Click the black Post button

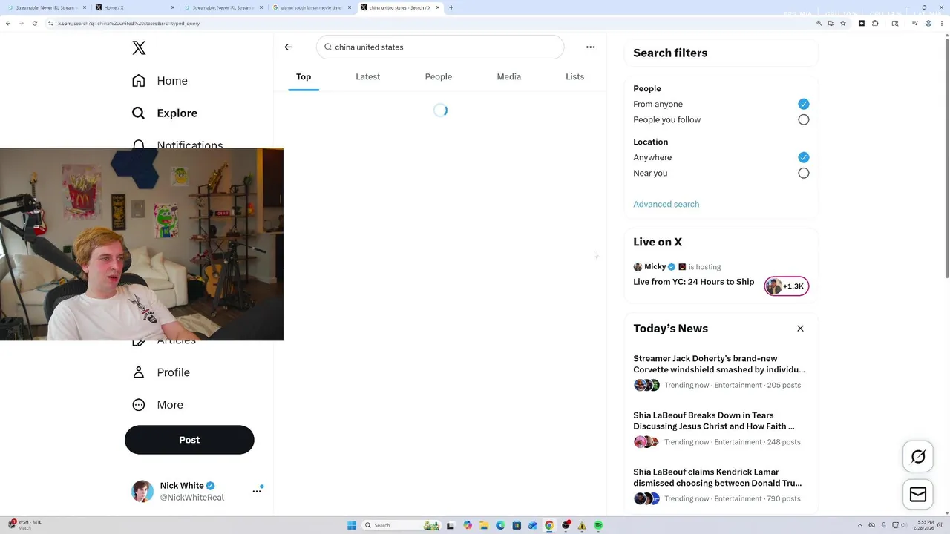coord(189,440)
